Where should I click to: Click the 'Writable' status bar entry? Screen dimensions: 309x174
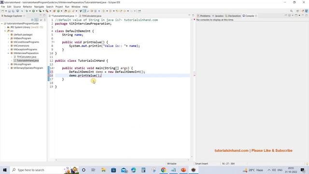172,163
